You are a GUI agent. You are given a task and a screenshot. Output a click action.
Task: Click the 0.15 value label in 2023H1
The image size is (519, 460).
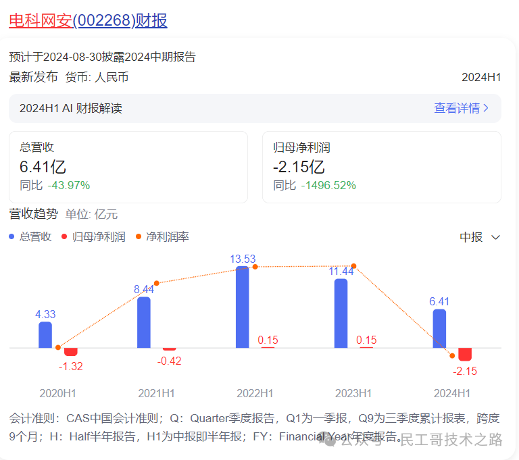(366, 340)
